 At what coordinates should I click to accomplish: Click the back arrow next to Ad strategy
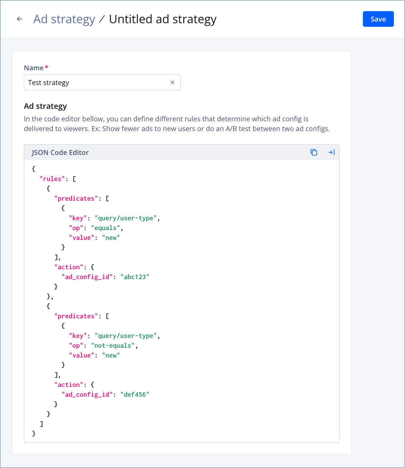20,19
